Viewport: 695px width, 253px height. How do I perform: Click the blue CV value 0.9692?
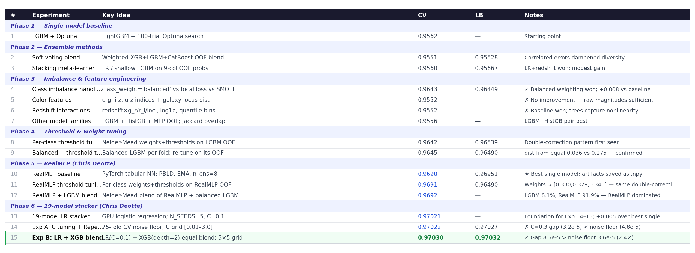click(x=428, y=195)
